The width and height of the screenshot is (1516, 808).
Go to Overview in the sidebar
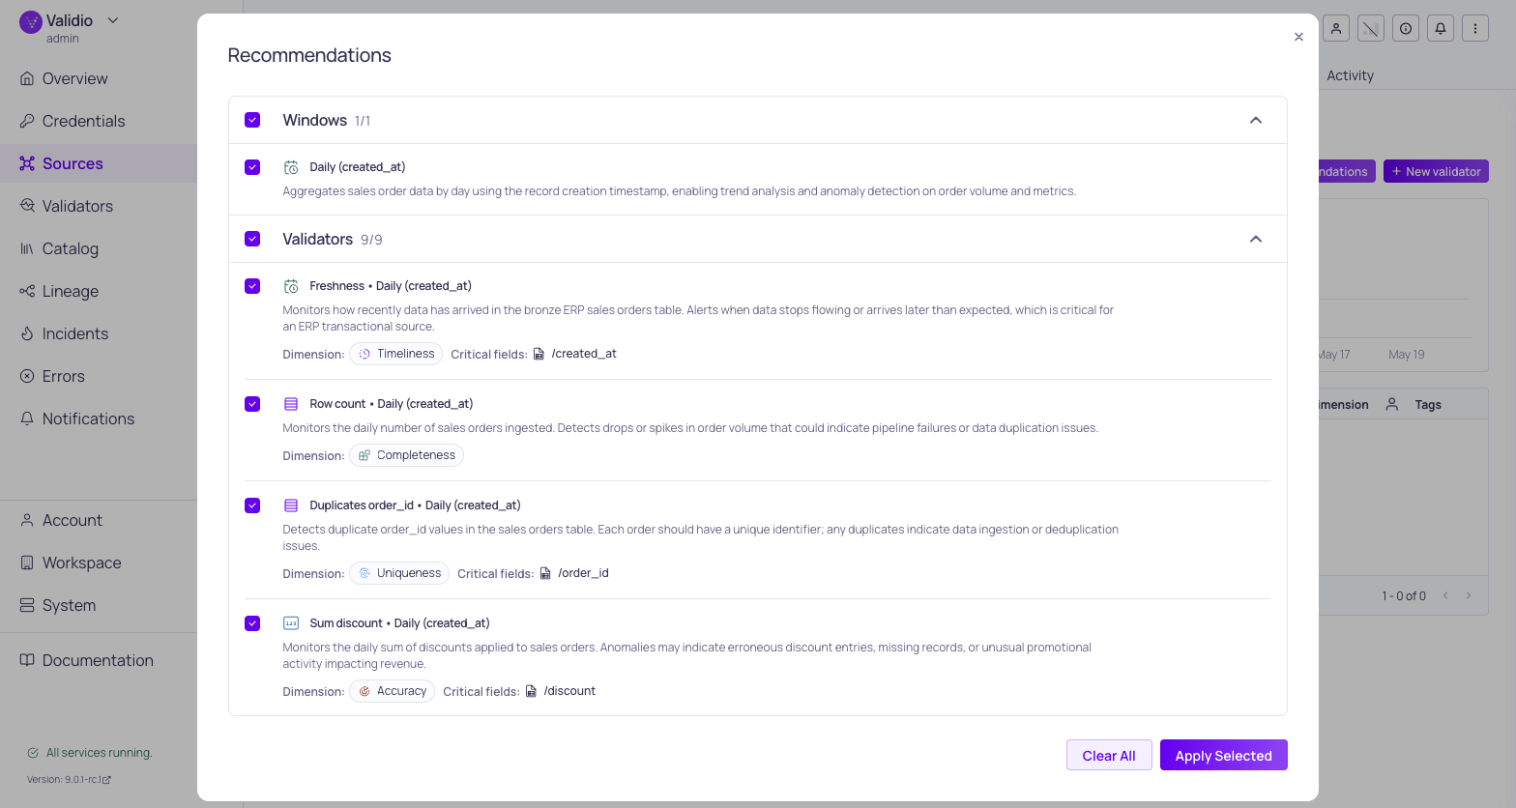click(75, 78)
